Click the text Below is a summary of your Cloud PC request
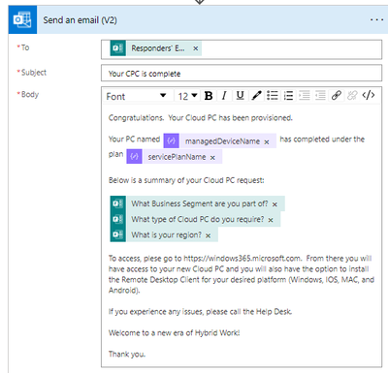The image size is (388, 373). tap(186, 180)
